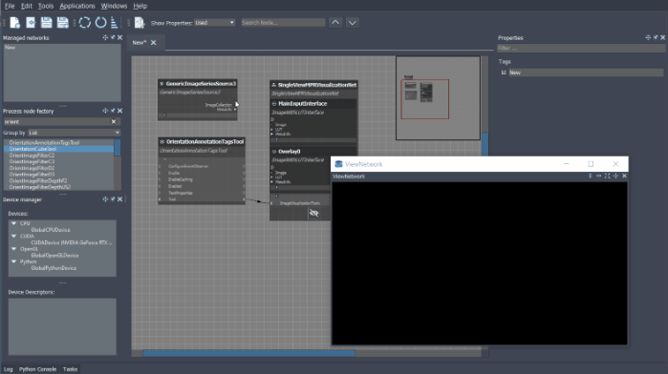Click the Save As disk icon

[x=63, y=23]
